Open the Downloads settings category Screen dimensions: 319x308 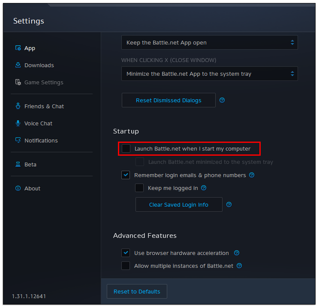point(39,65)
